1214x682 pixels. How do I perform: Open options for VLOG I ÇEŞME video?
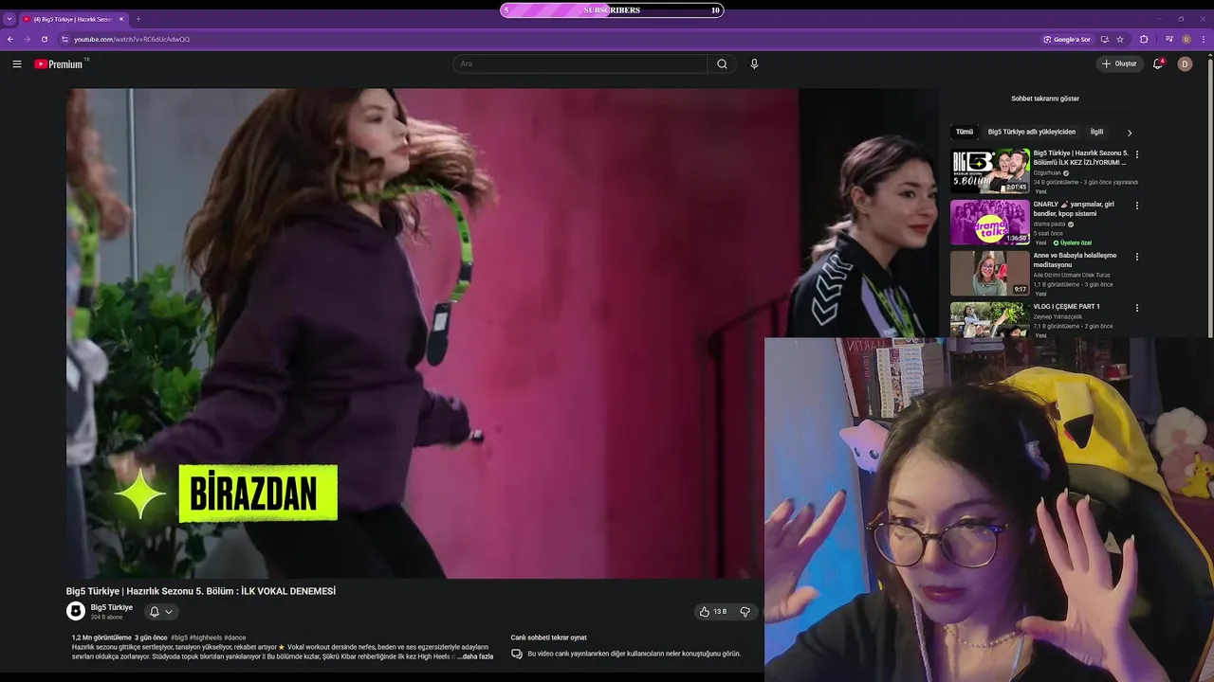click(1137, 308)
